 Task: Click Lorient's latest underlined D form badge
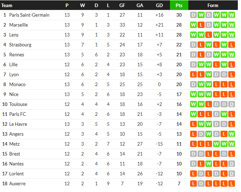[232, 174]
